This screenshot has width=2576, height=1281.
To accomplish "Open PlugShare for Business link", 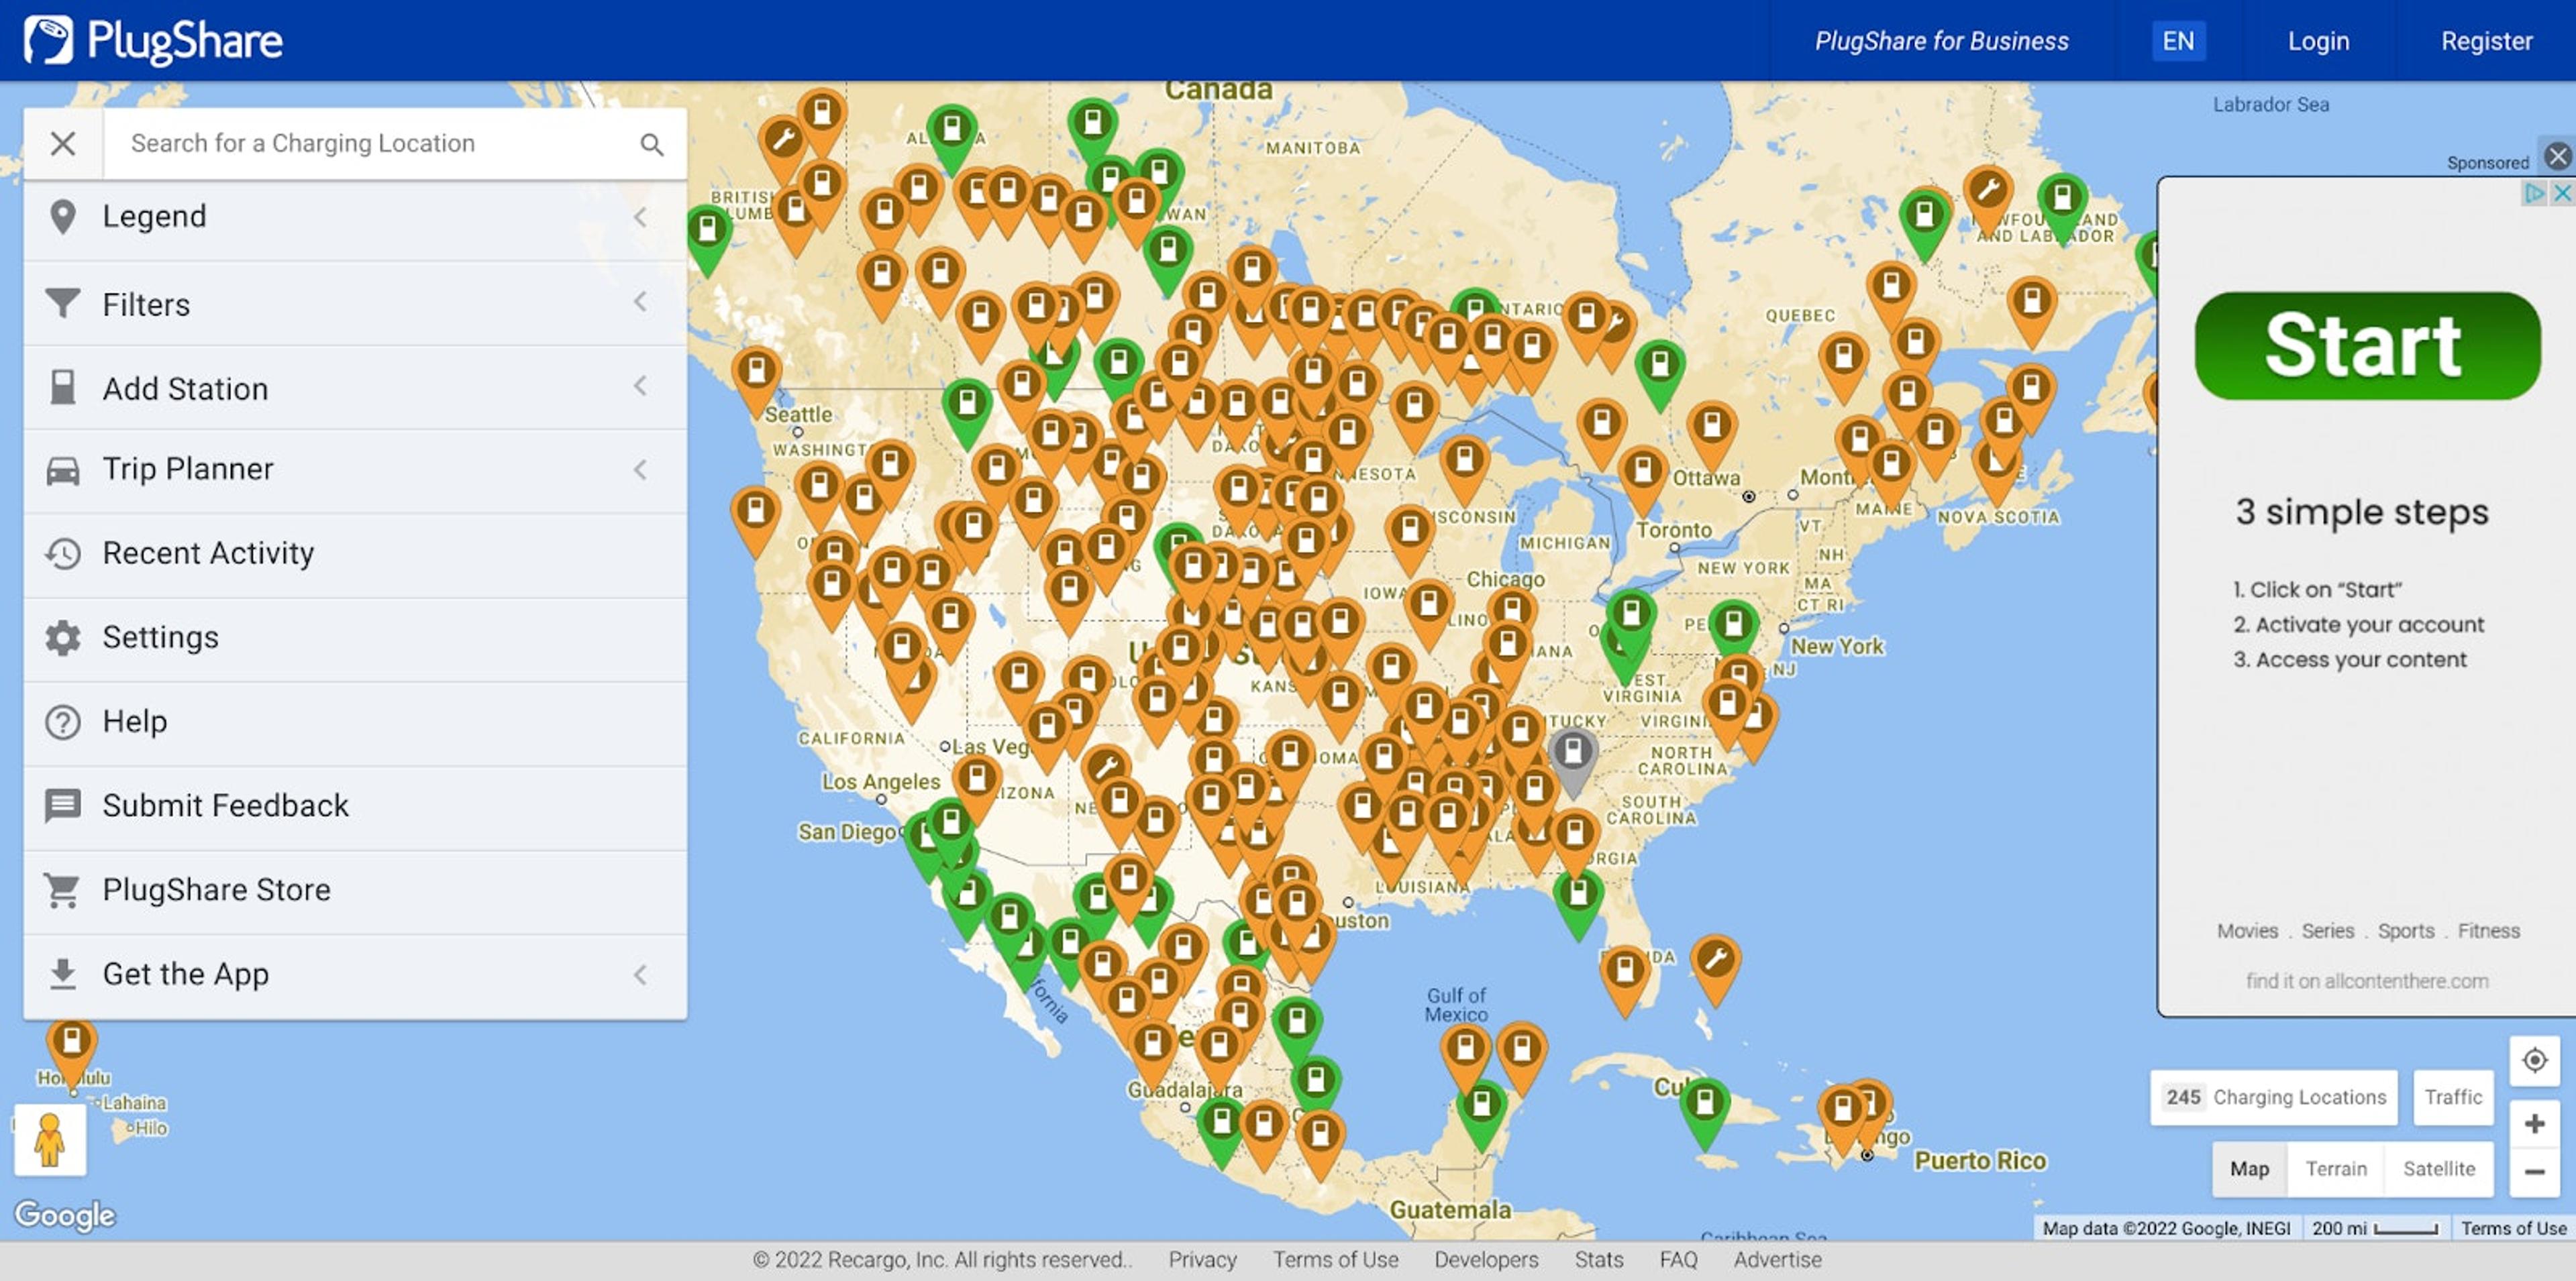I will [1941, 41].
